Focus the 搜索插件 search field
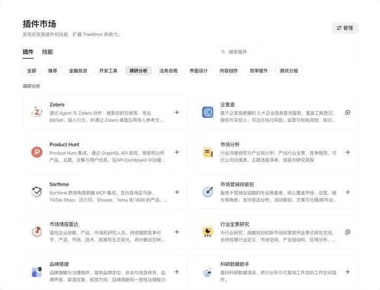Screen dimensions: 380x290 [288, 52]
